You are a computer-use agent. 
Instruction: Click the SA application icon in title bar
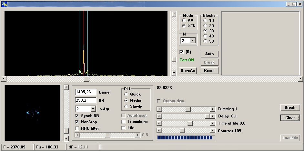[4, 4]
